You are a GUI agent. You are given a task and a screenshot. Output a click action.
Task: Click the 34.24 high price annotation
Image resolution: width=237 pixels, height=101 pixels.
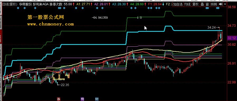[212, 28]
